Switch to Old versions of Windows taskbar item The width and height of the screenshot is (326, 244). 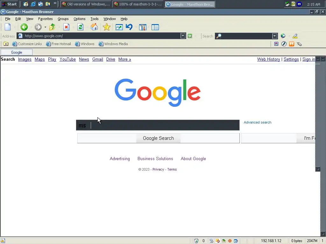86,4
